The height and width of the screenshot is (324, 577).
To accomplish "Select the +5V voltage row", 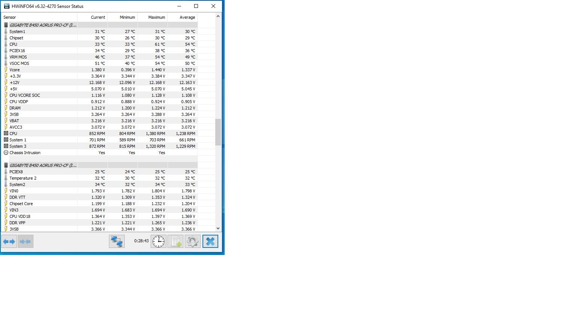I will coord(100,89).
